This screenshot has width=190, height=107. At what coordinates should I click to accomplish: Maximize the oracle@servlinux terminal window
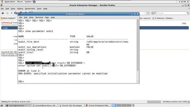point(135,14)
